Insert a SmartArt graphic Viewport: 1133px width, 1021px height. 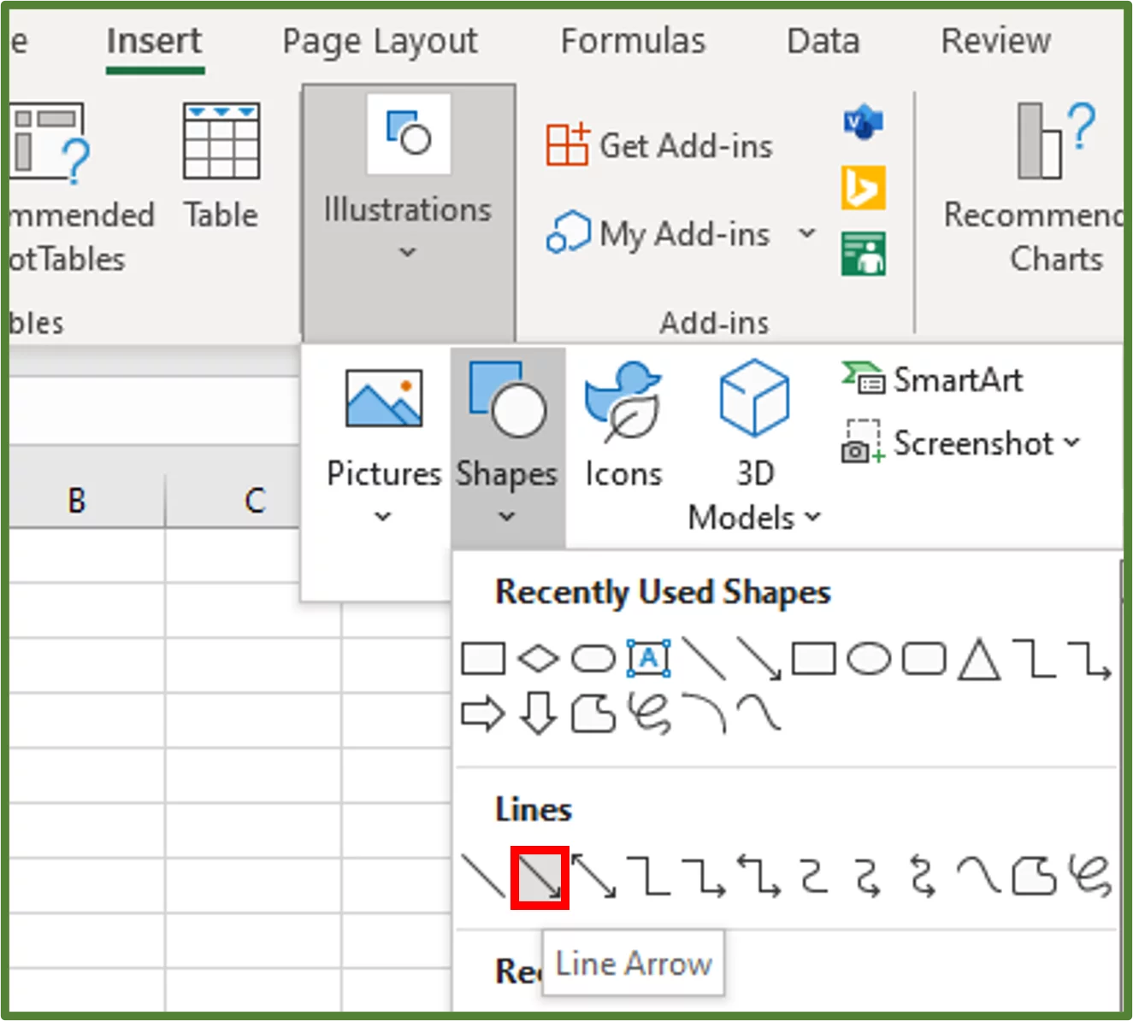point(934,379)
